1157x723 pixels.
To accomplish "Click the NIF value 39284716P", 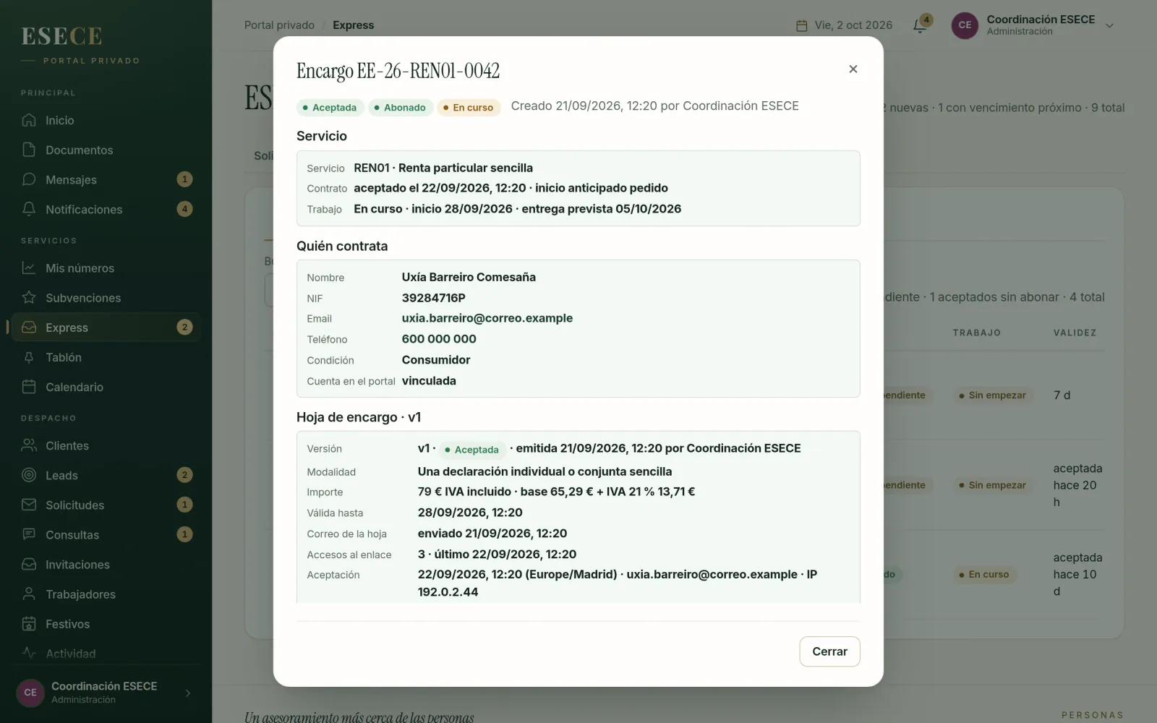I will coord(434,298).
